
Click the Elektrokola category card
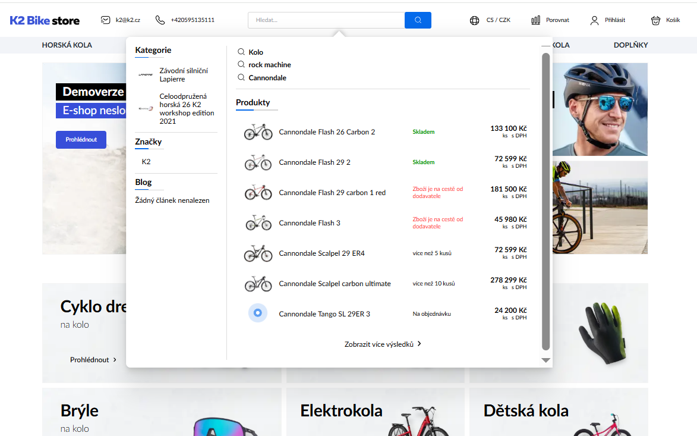click(375, 412)
